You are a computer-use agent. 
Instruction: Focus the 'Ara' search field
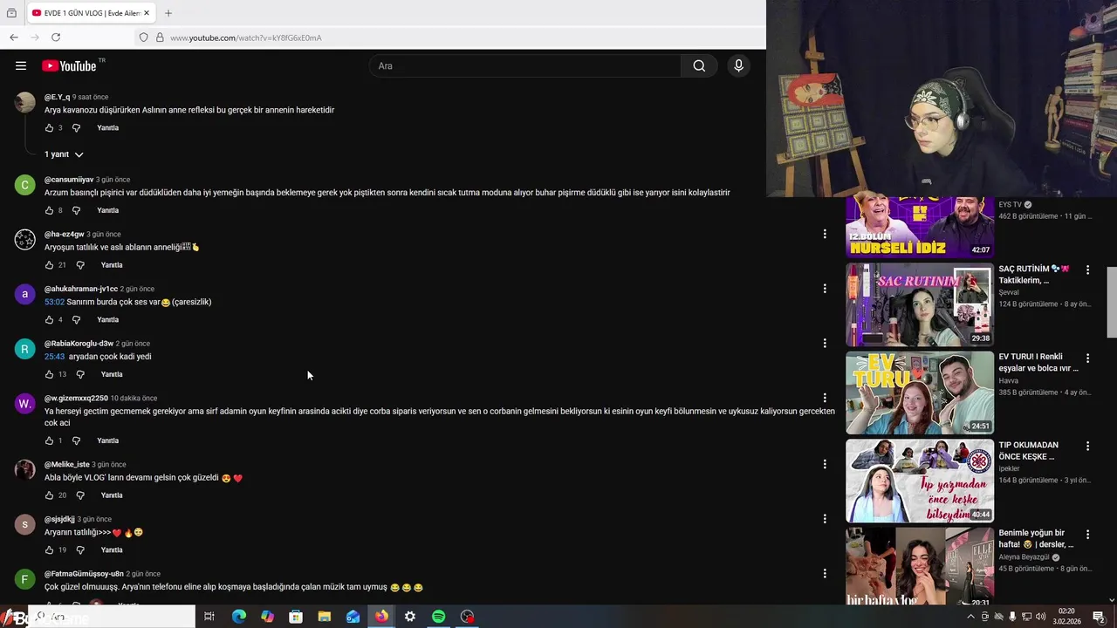(x=525, y=65)
